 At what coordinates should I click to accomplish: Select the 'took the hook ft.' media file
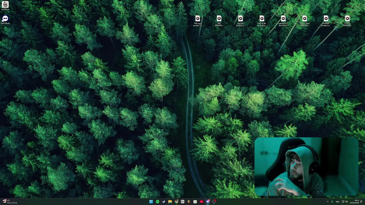(x=240, y=21)
